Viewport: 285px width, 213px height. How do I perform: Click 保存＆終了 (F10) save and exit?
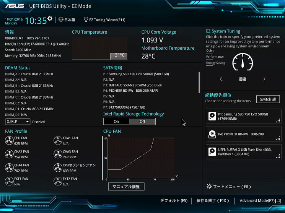pos(212,201)
